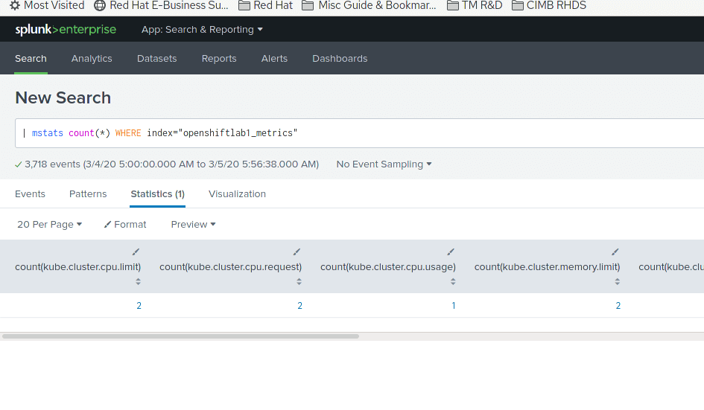
Task: Open the Dashboards menu item
Action: (340, 58)
